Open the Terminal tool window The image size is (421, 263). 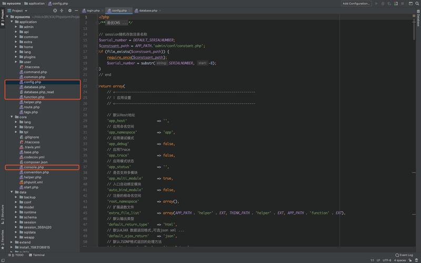click(37, 255)
